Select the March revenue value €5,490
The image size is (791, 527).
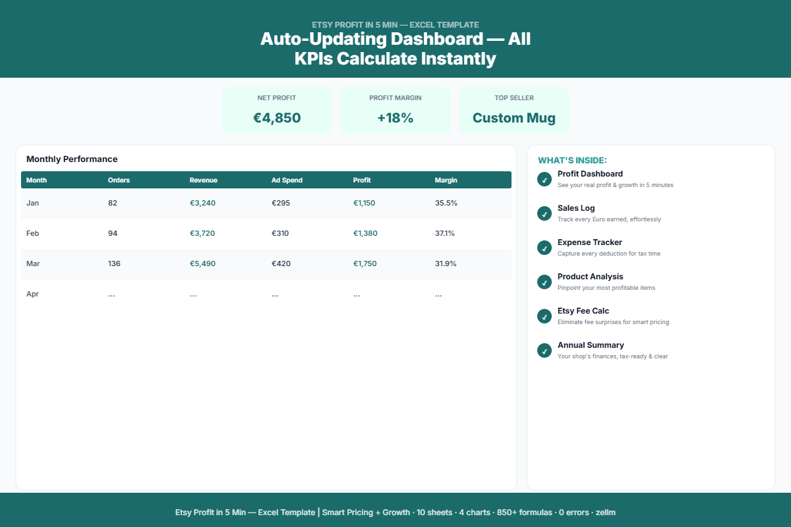coord(202,263)
